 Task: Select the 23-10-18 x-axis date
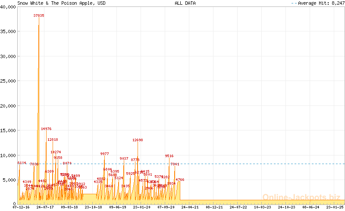[94, 207]
